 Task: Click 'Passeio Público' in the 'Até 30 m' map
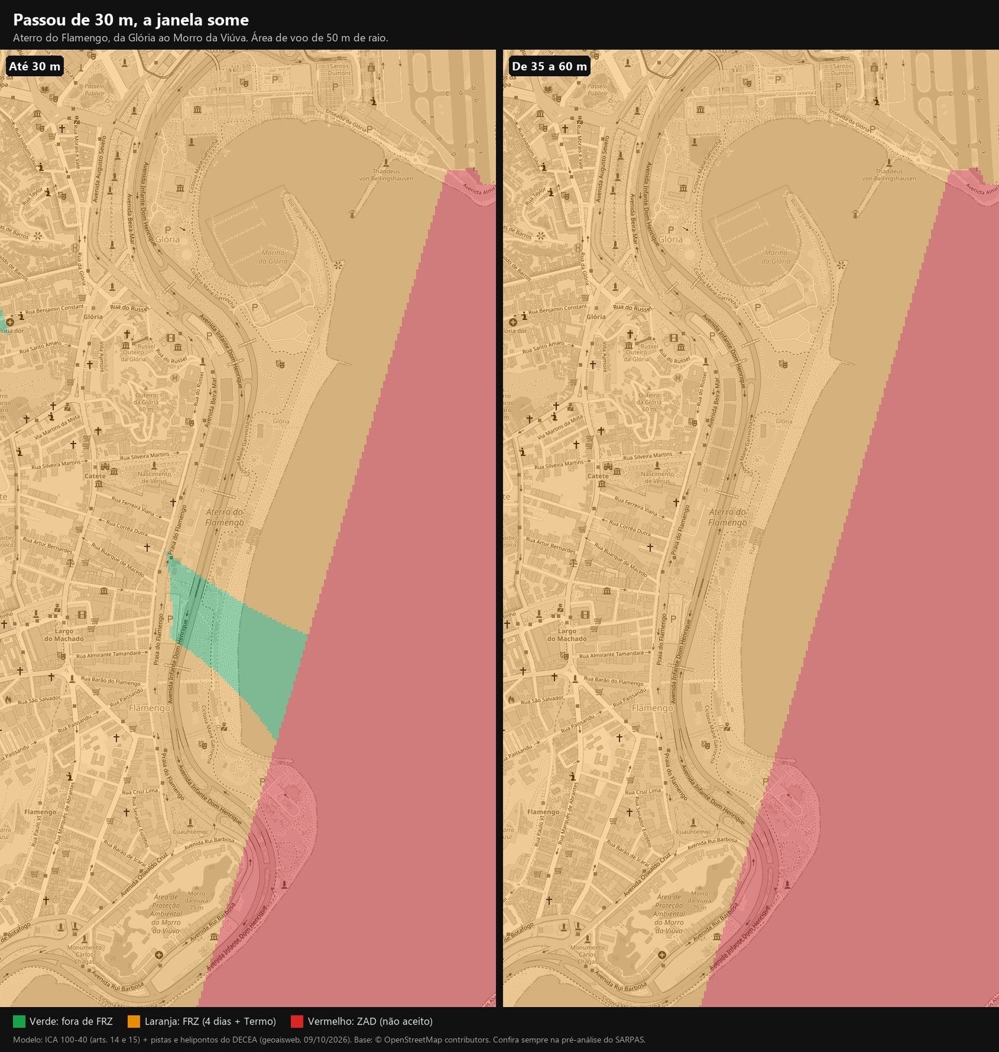94,89
